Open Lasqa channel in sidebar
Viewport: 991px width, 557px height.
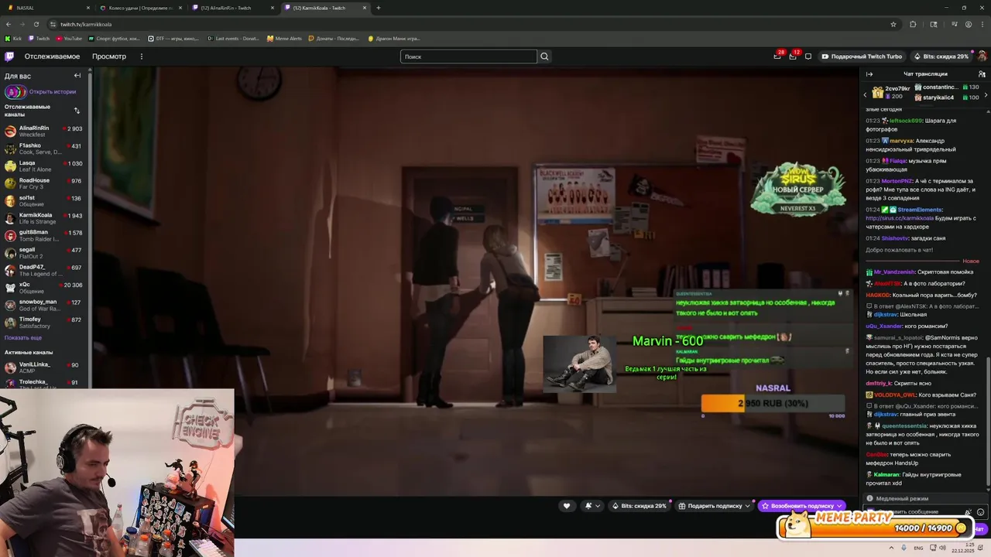[43, 166]
